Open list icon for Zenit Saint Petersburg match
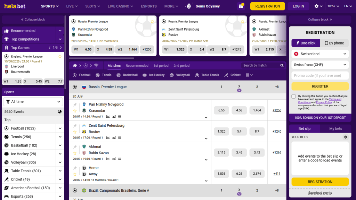This screenshot has height=200, width=356. pos(120,137)
